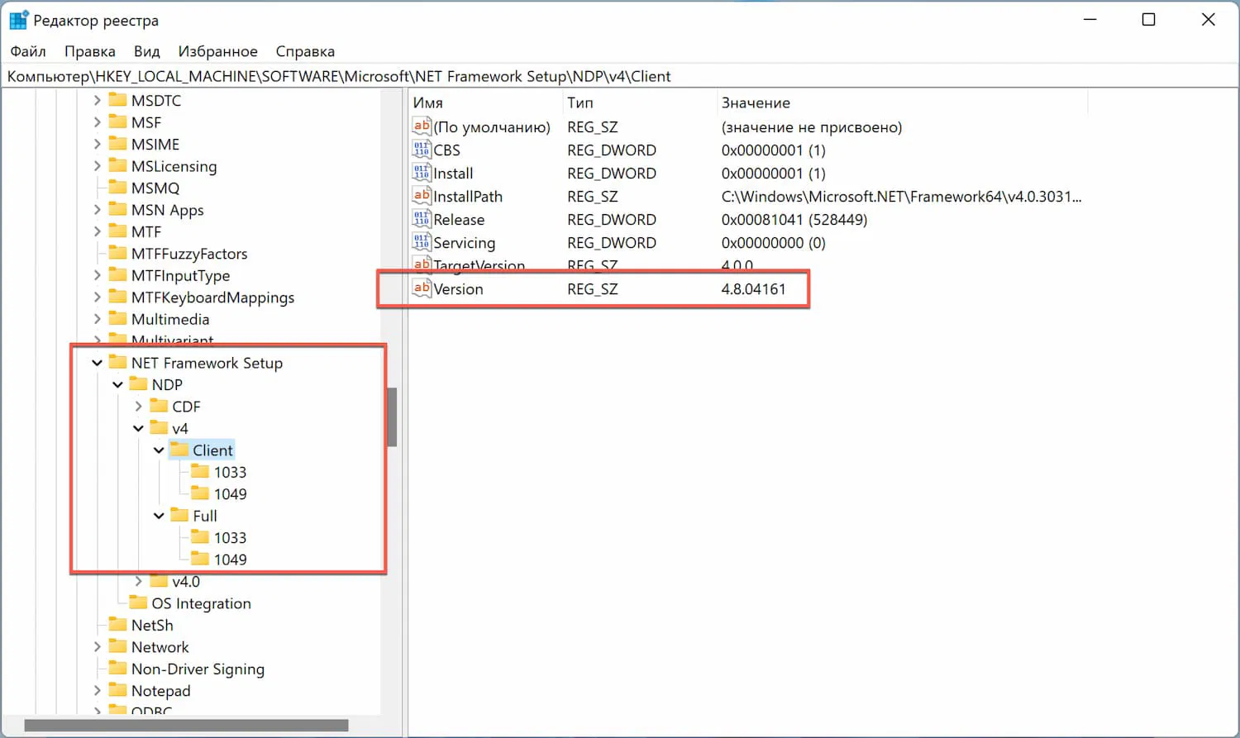Viewport: 1240px width, 738px height.
Task: Click the Registry Editor app icon in title bar
Action: [x=18, y=20]
